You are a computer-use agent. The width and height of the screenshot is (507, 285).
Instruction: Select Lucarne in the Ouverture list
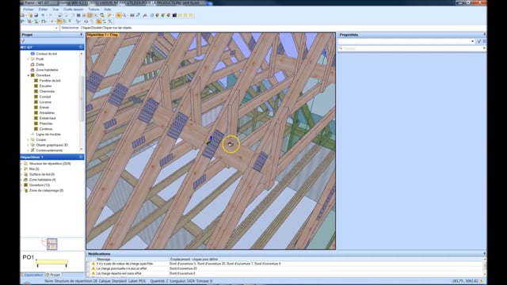pos(45,102)
